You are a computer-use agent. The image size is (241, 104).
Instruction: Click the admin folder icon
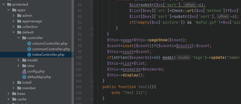pyautogui.click(x=19, y=16)
